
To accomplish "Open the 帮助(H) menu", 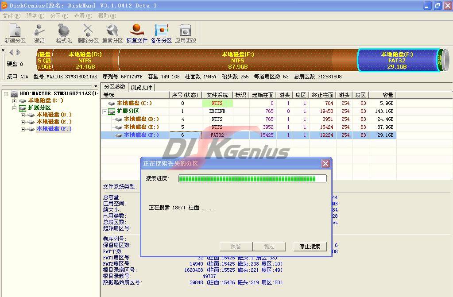I will coord(107,15).
